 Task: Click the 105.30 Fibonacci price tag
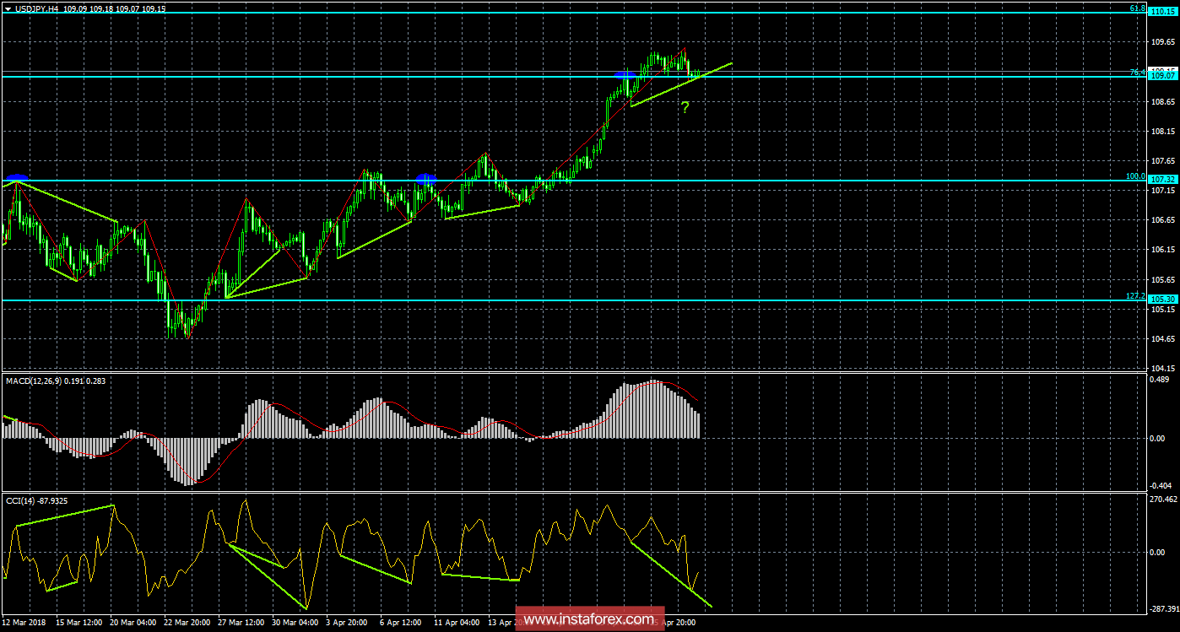point(1163,299)
